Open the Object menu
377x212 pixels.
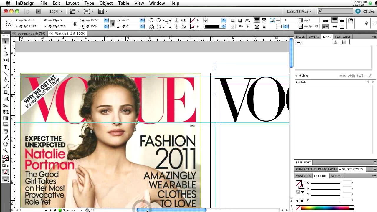tap(106, 3)
